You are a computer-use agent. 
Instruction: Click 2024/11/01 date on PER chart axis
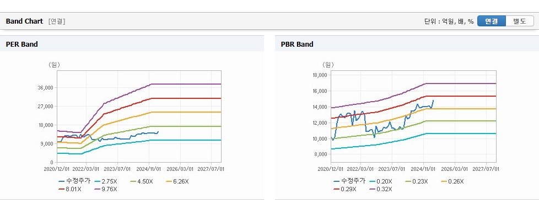coord(149,169)
